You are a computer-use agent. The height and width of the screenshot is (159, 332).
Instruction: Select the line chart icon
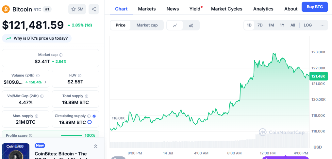point(175,26)
